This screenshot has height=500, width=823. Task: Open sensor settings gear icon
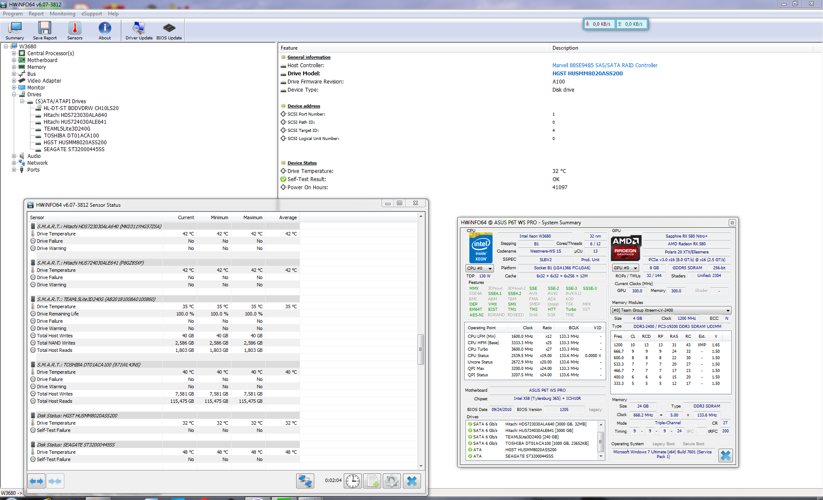point(391,481)
